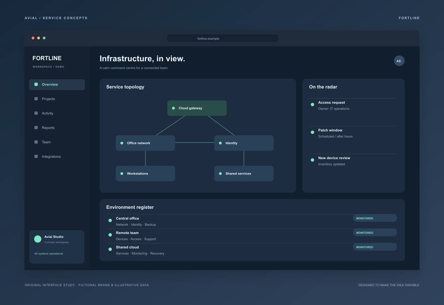
Task: Open Reports from the sidebar
Action: tap(57, 128)
